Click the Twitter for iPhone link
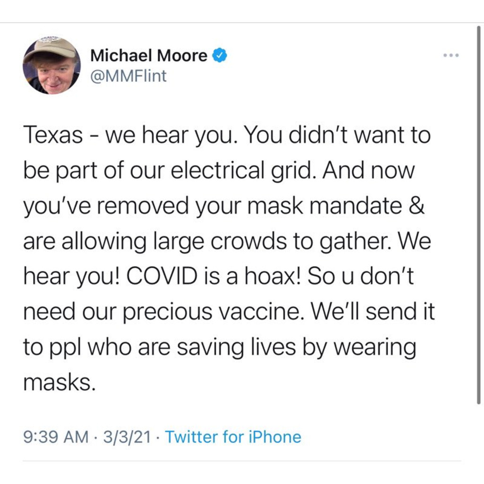The height and width of the screenshot is (484, 484). pyautogui.click(x=233, y=437)
